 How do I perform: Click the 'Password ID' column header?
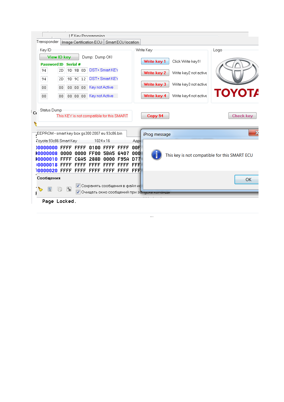(52, 64)
